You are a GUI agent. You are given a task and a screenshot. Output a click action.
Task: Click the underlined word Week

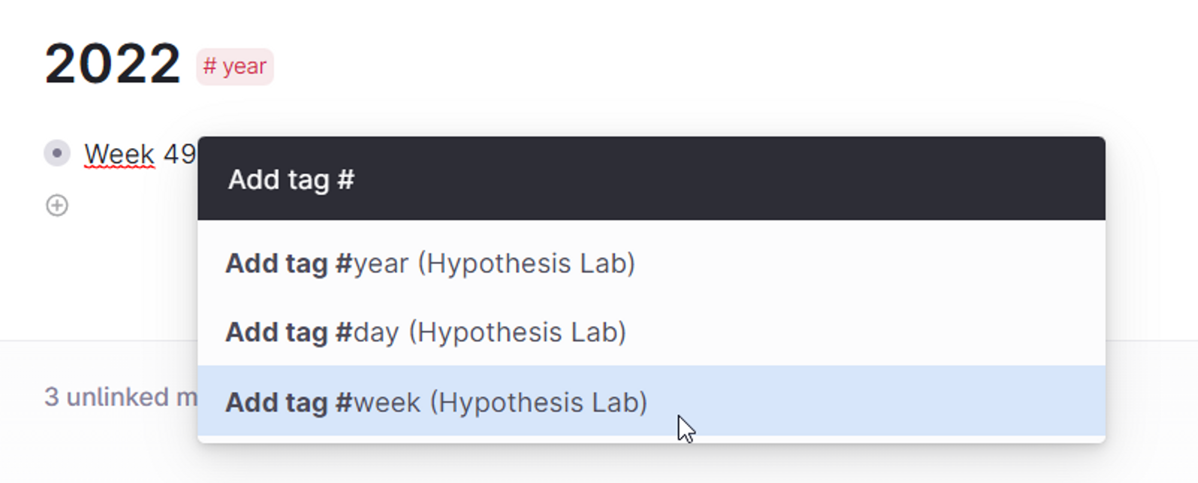(x=120, y=155)
